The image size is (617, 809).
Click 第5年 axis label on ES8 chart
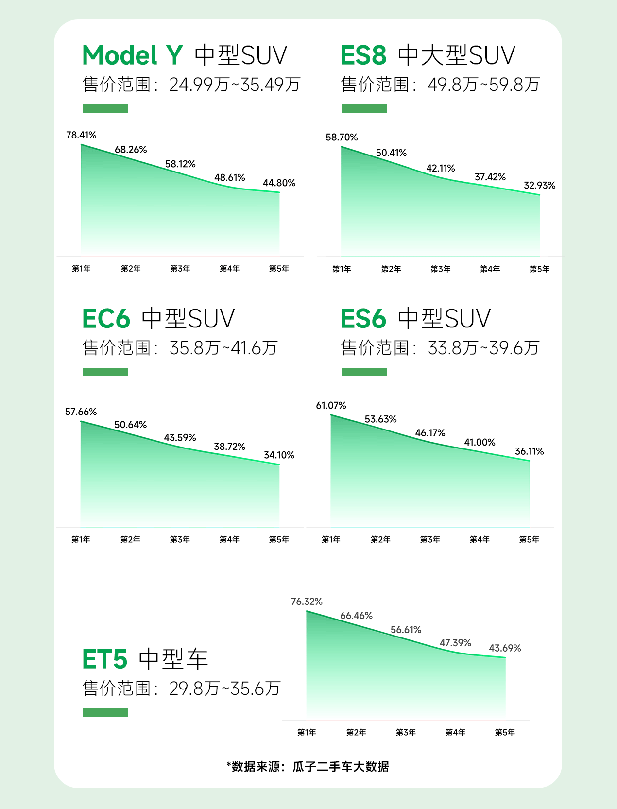(x=539, y=269)
